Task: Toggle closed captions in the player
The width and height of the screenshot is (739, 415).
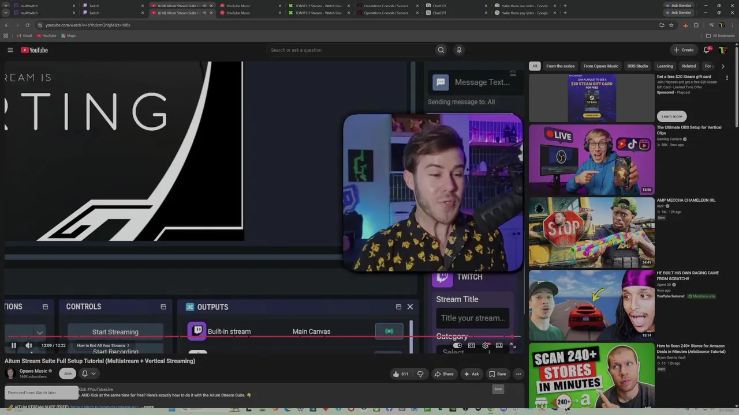Action: [472, 345]
